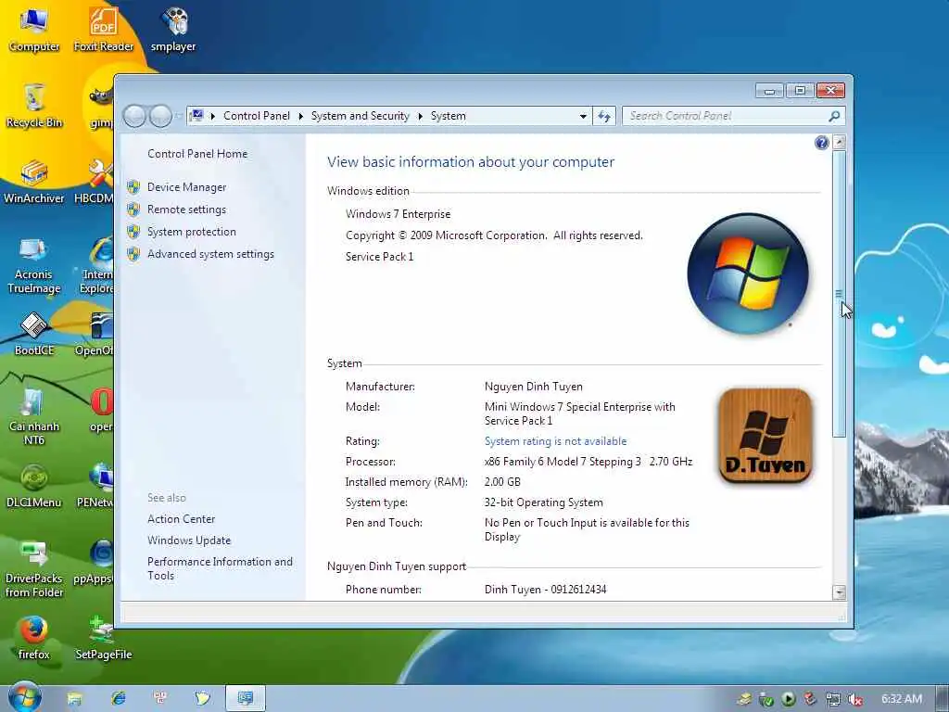Select the Recycle Bin icon
The image size is (949, 712).
point(34,106)
